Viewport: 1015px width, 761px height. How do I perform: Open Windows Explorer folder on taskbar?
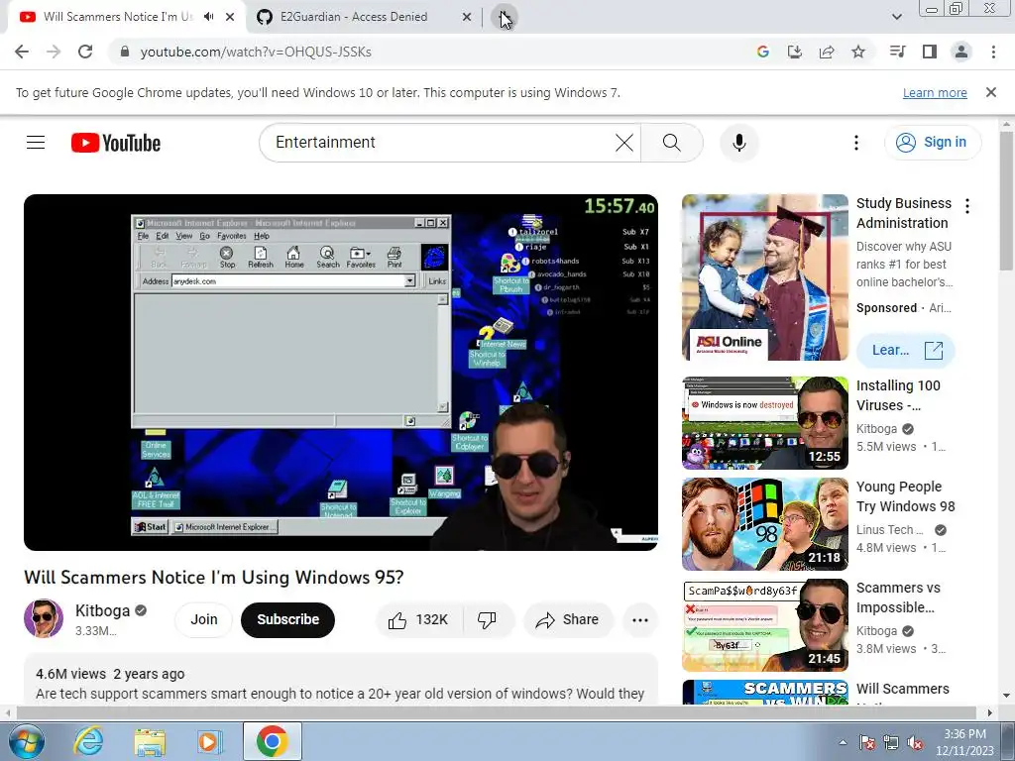150,741
